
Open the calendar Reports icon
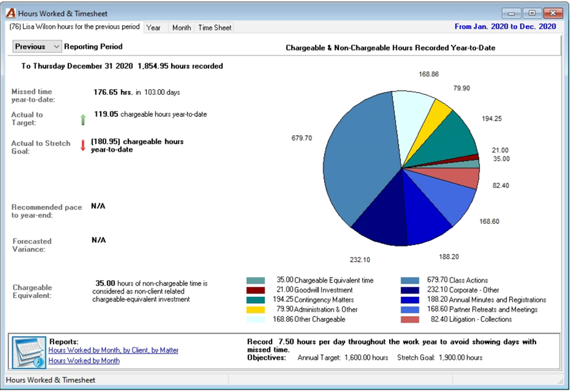pos(29,352)
